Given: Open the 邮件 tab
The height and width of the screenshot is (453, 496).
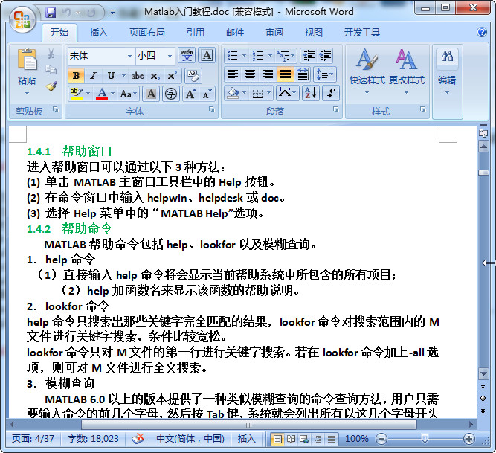Looking at the screenshot, I should coord(235,33).
